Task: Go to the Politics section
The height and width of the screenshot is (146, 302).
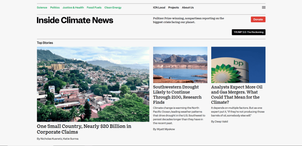Action: click(55, 7)
